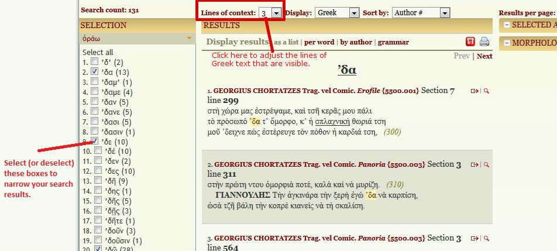The image size is (557, 251).
Task: Click highlighted ’δα in Panoria line 311 passage
Action: pos(371,195)
